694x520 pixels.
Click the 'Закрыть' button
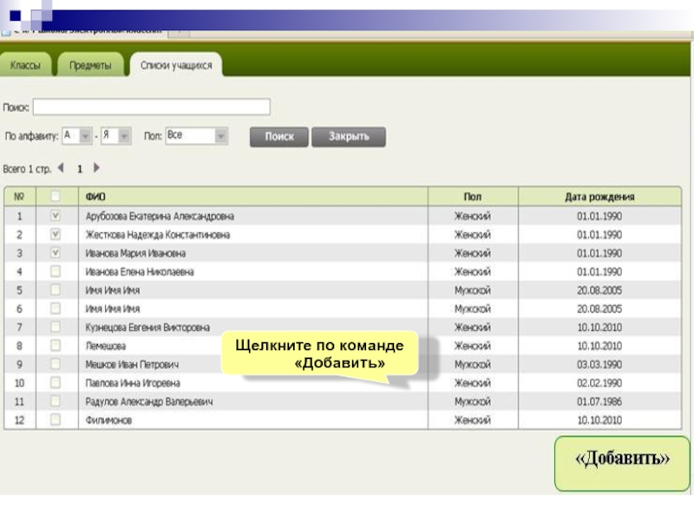348,137
